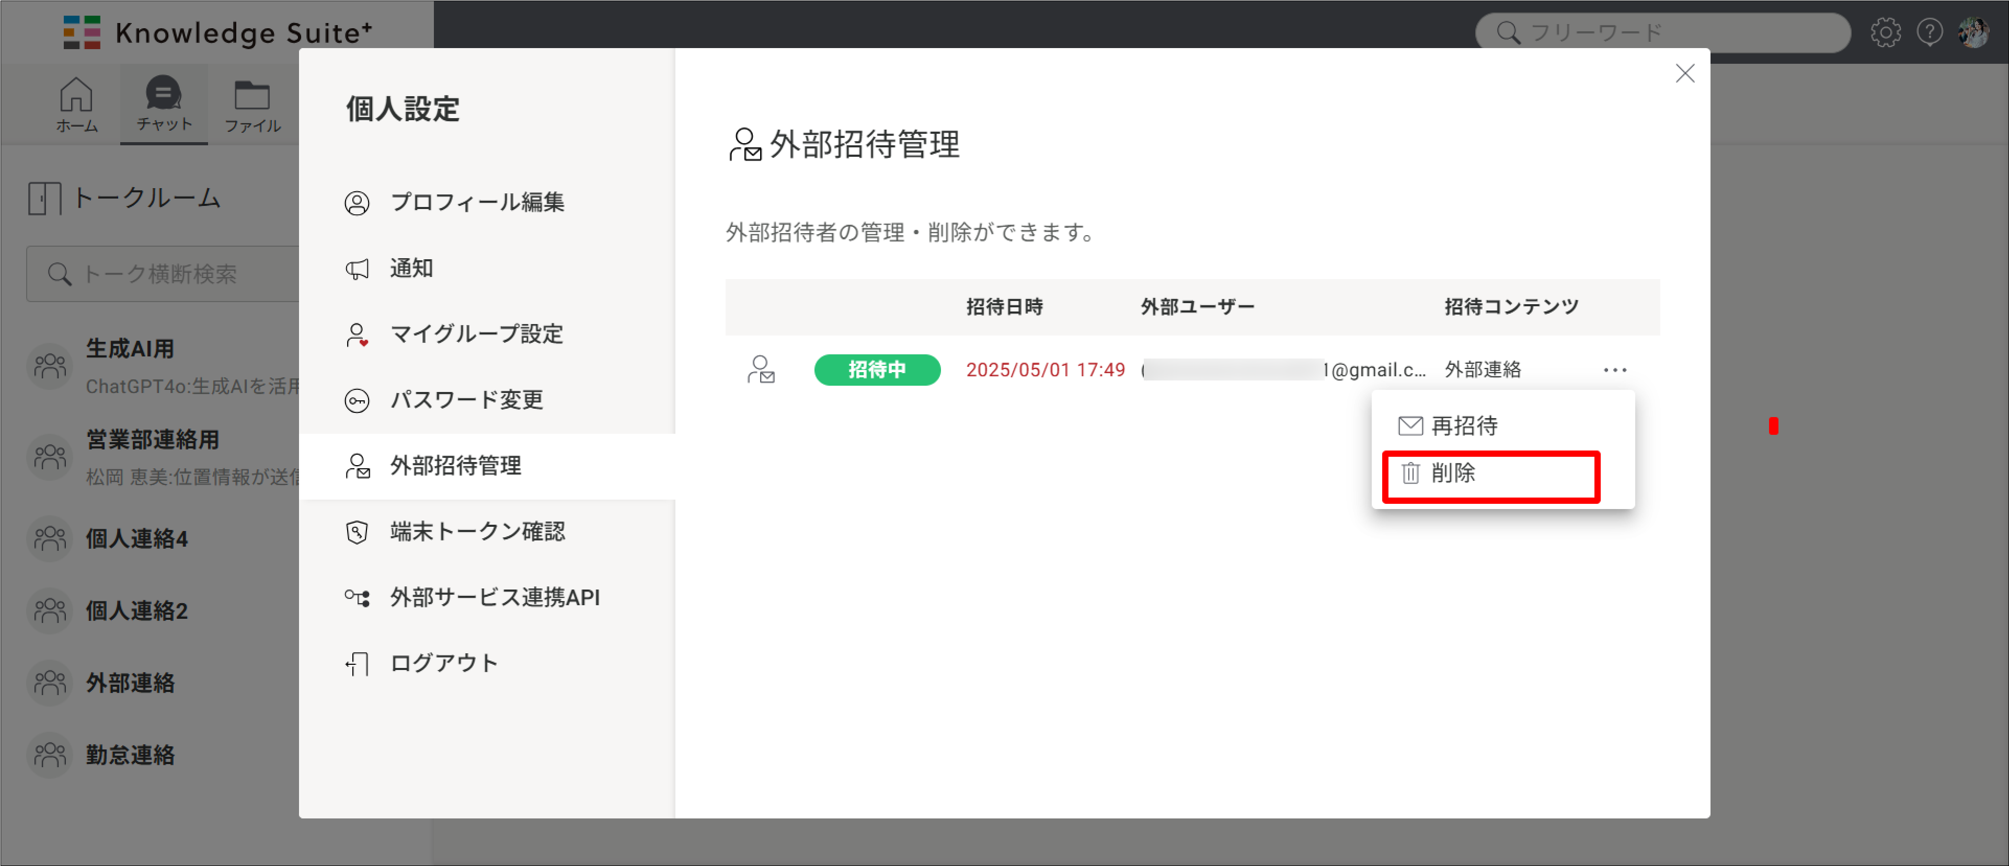Click the 外部連絡 invited content cell
The width and height of the screenshot is (2009, 866).
pos(1483,370)
